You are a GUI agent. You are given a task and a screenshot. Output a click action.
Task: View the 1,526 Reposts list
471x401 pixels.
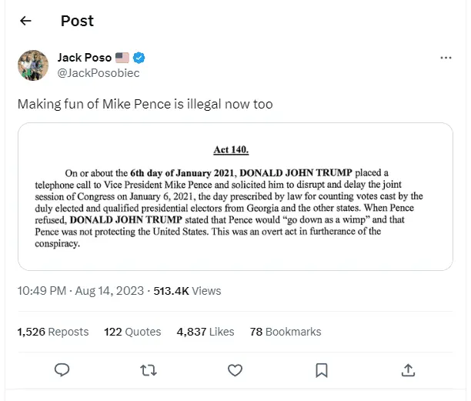52,332
